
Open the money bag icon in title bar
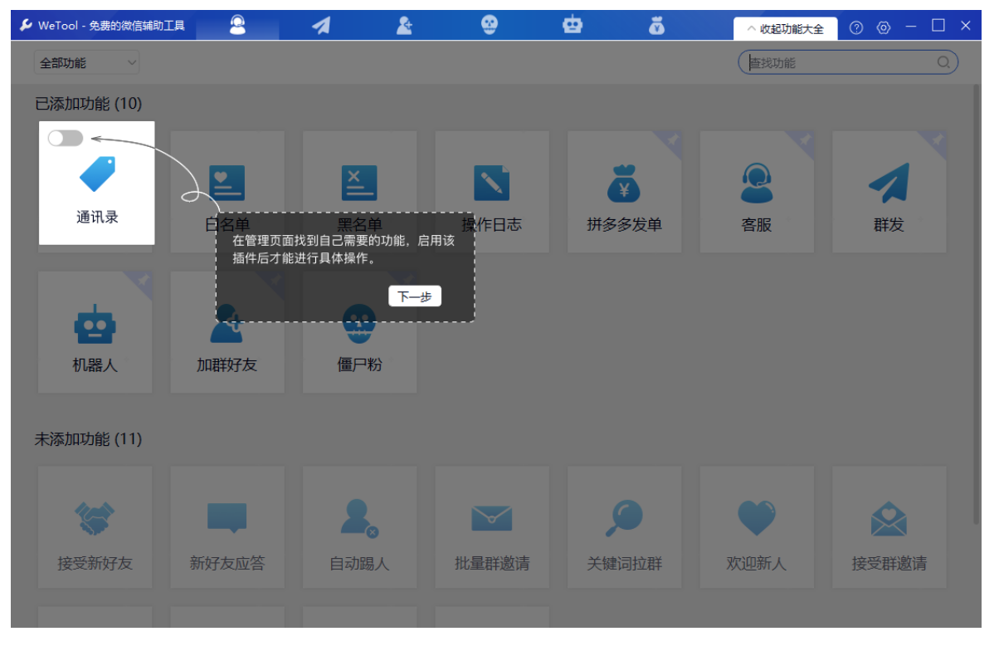pos(658,26)
